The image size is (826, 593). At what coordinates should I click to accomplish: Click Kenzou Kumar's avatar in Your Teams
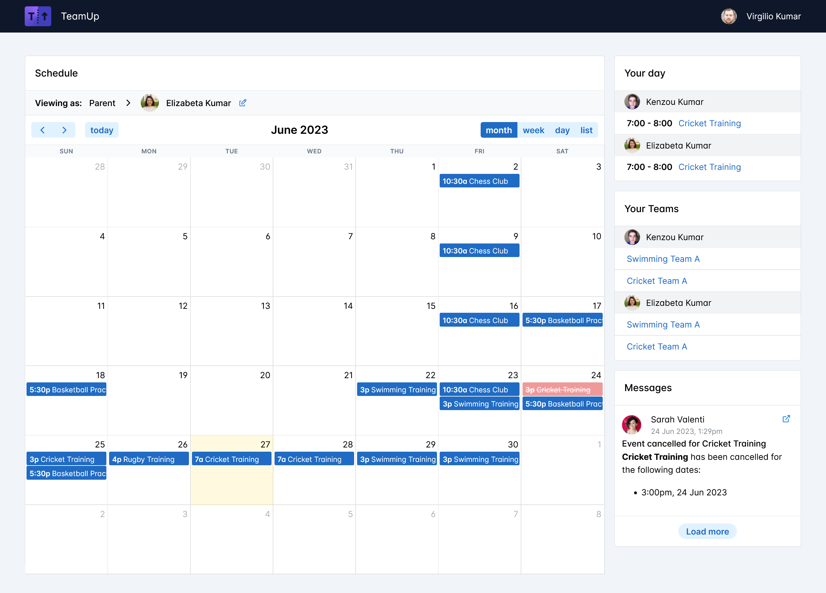pos(632,237)
